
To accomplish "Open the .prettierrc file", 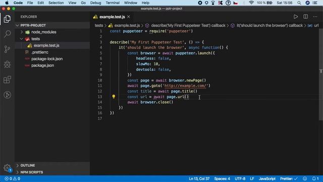I will pyautogui.click(x=40, y=52).
